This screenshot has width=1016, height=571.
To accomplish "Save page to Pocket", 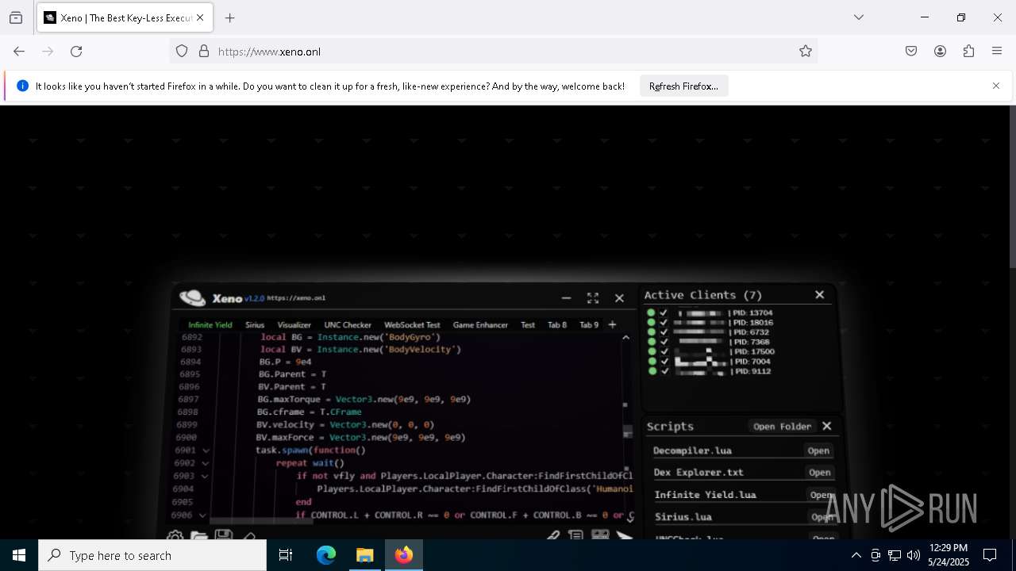I will (x=911, y=52).
